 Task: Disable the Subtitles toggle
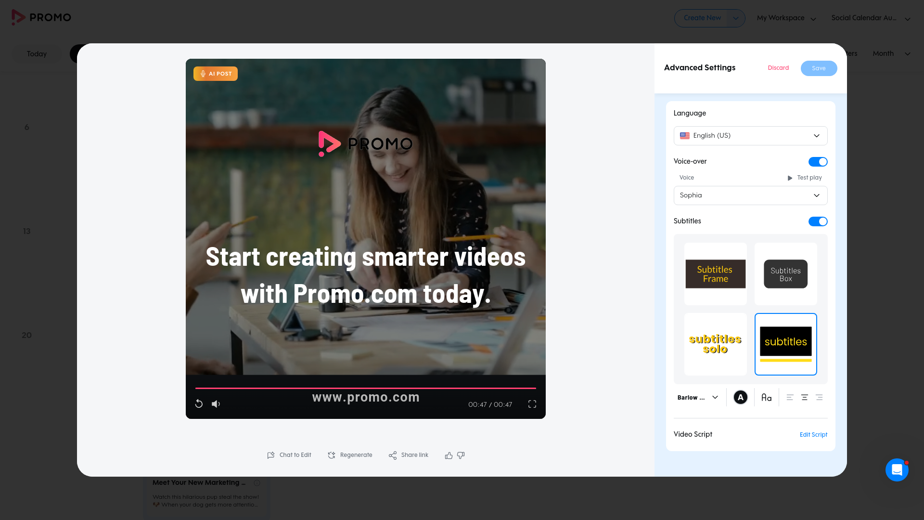(x=818, y=221)
